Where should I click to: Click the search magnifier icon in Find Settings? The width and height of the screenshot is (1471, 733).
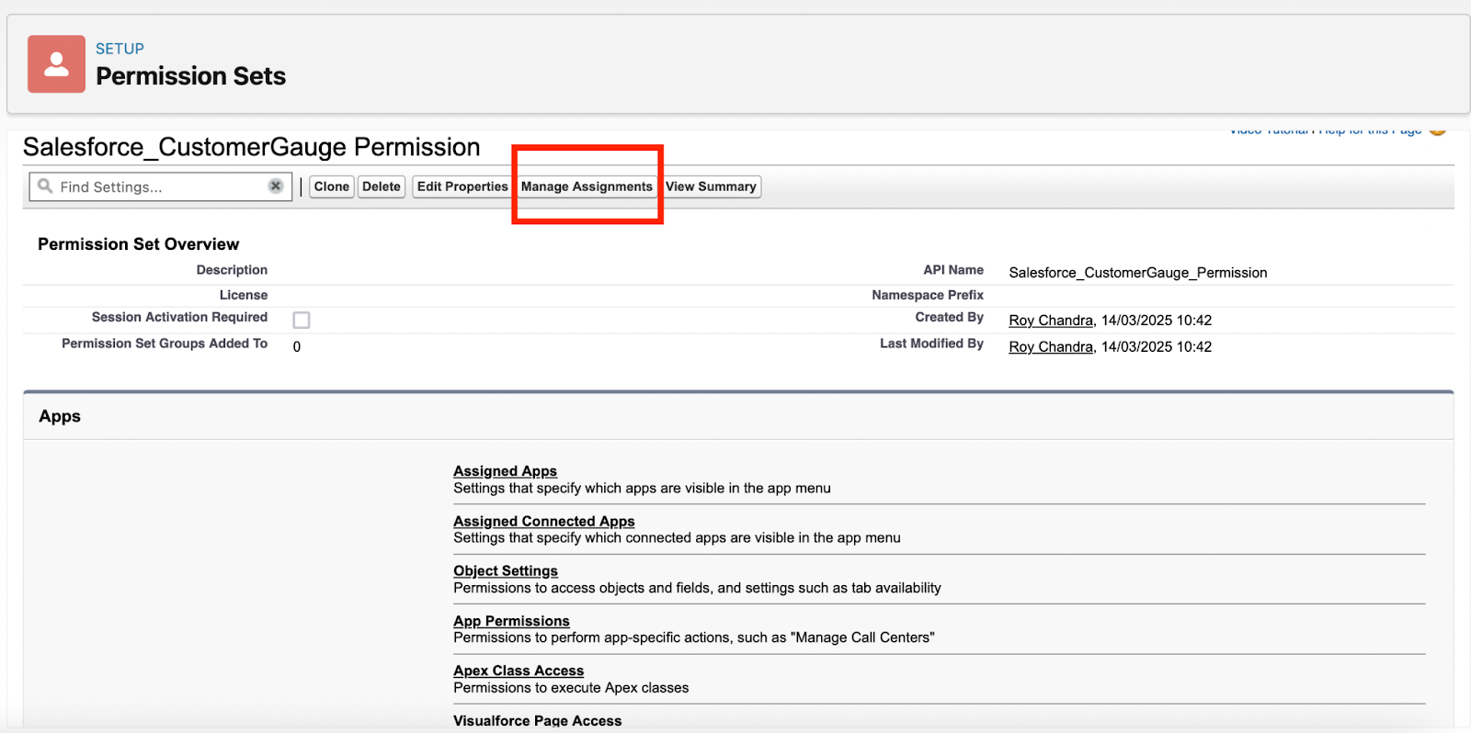point(45,186)
